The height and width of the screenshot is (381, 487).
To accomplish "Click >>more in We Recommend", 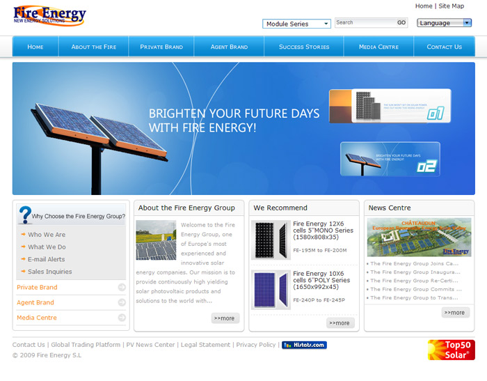I will (x=340, y=323).
